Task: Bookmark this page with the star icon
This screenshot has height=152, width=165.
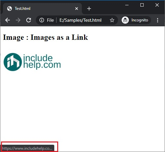Action: [112, 20]
